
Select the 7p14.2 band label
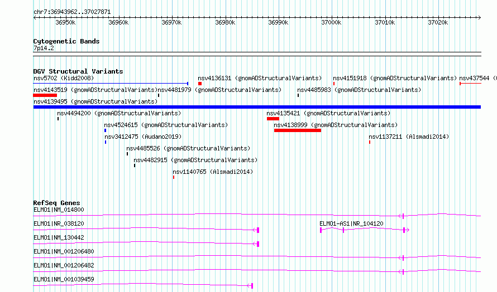tap(44, 48)
